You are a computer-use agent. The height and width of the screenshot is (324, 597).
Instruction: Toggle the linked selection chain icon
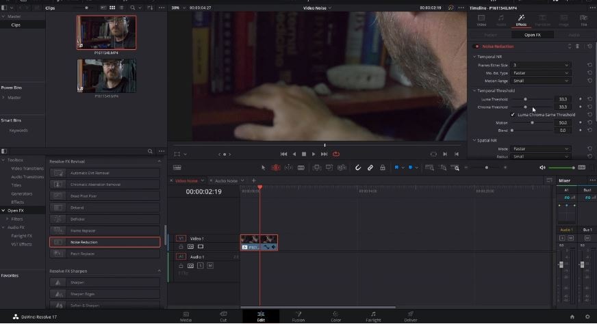pyautogui.click(x=370, y=167)
